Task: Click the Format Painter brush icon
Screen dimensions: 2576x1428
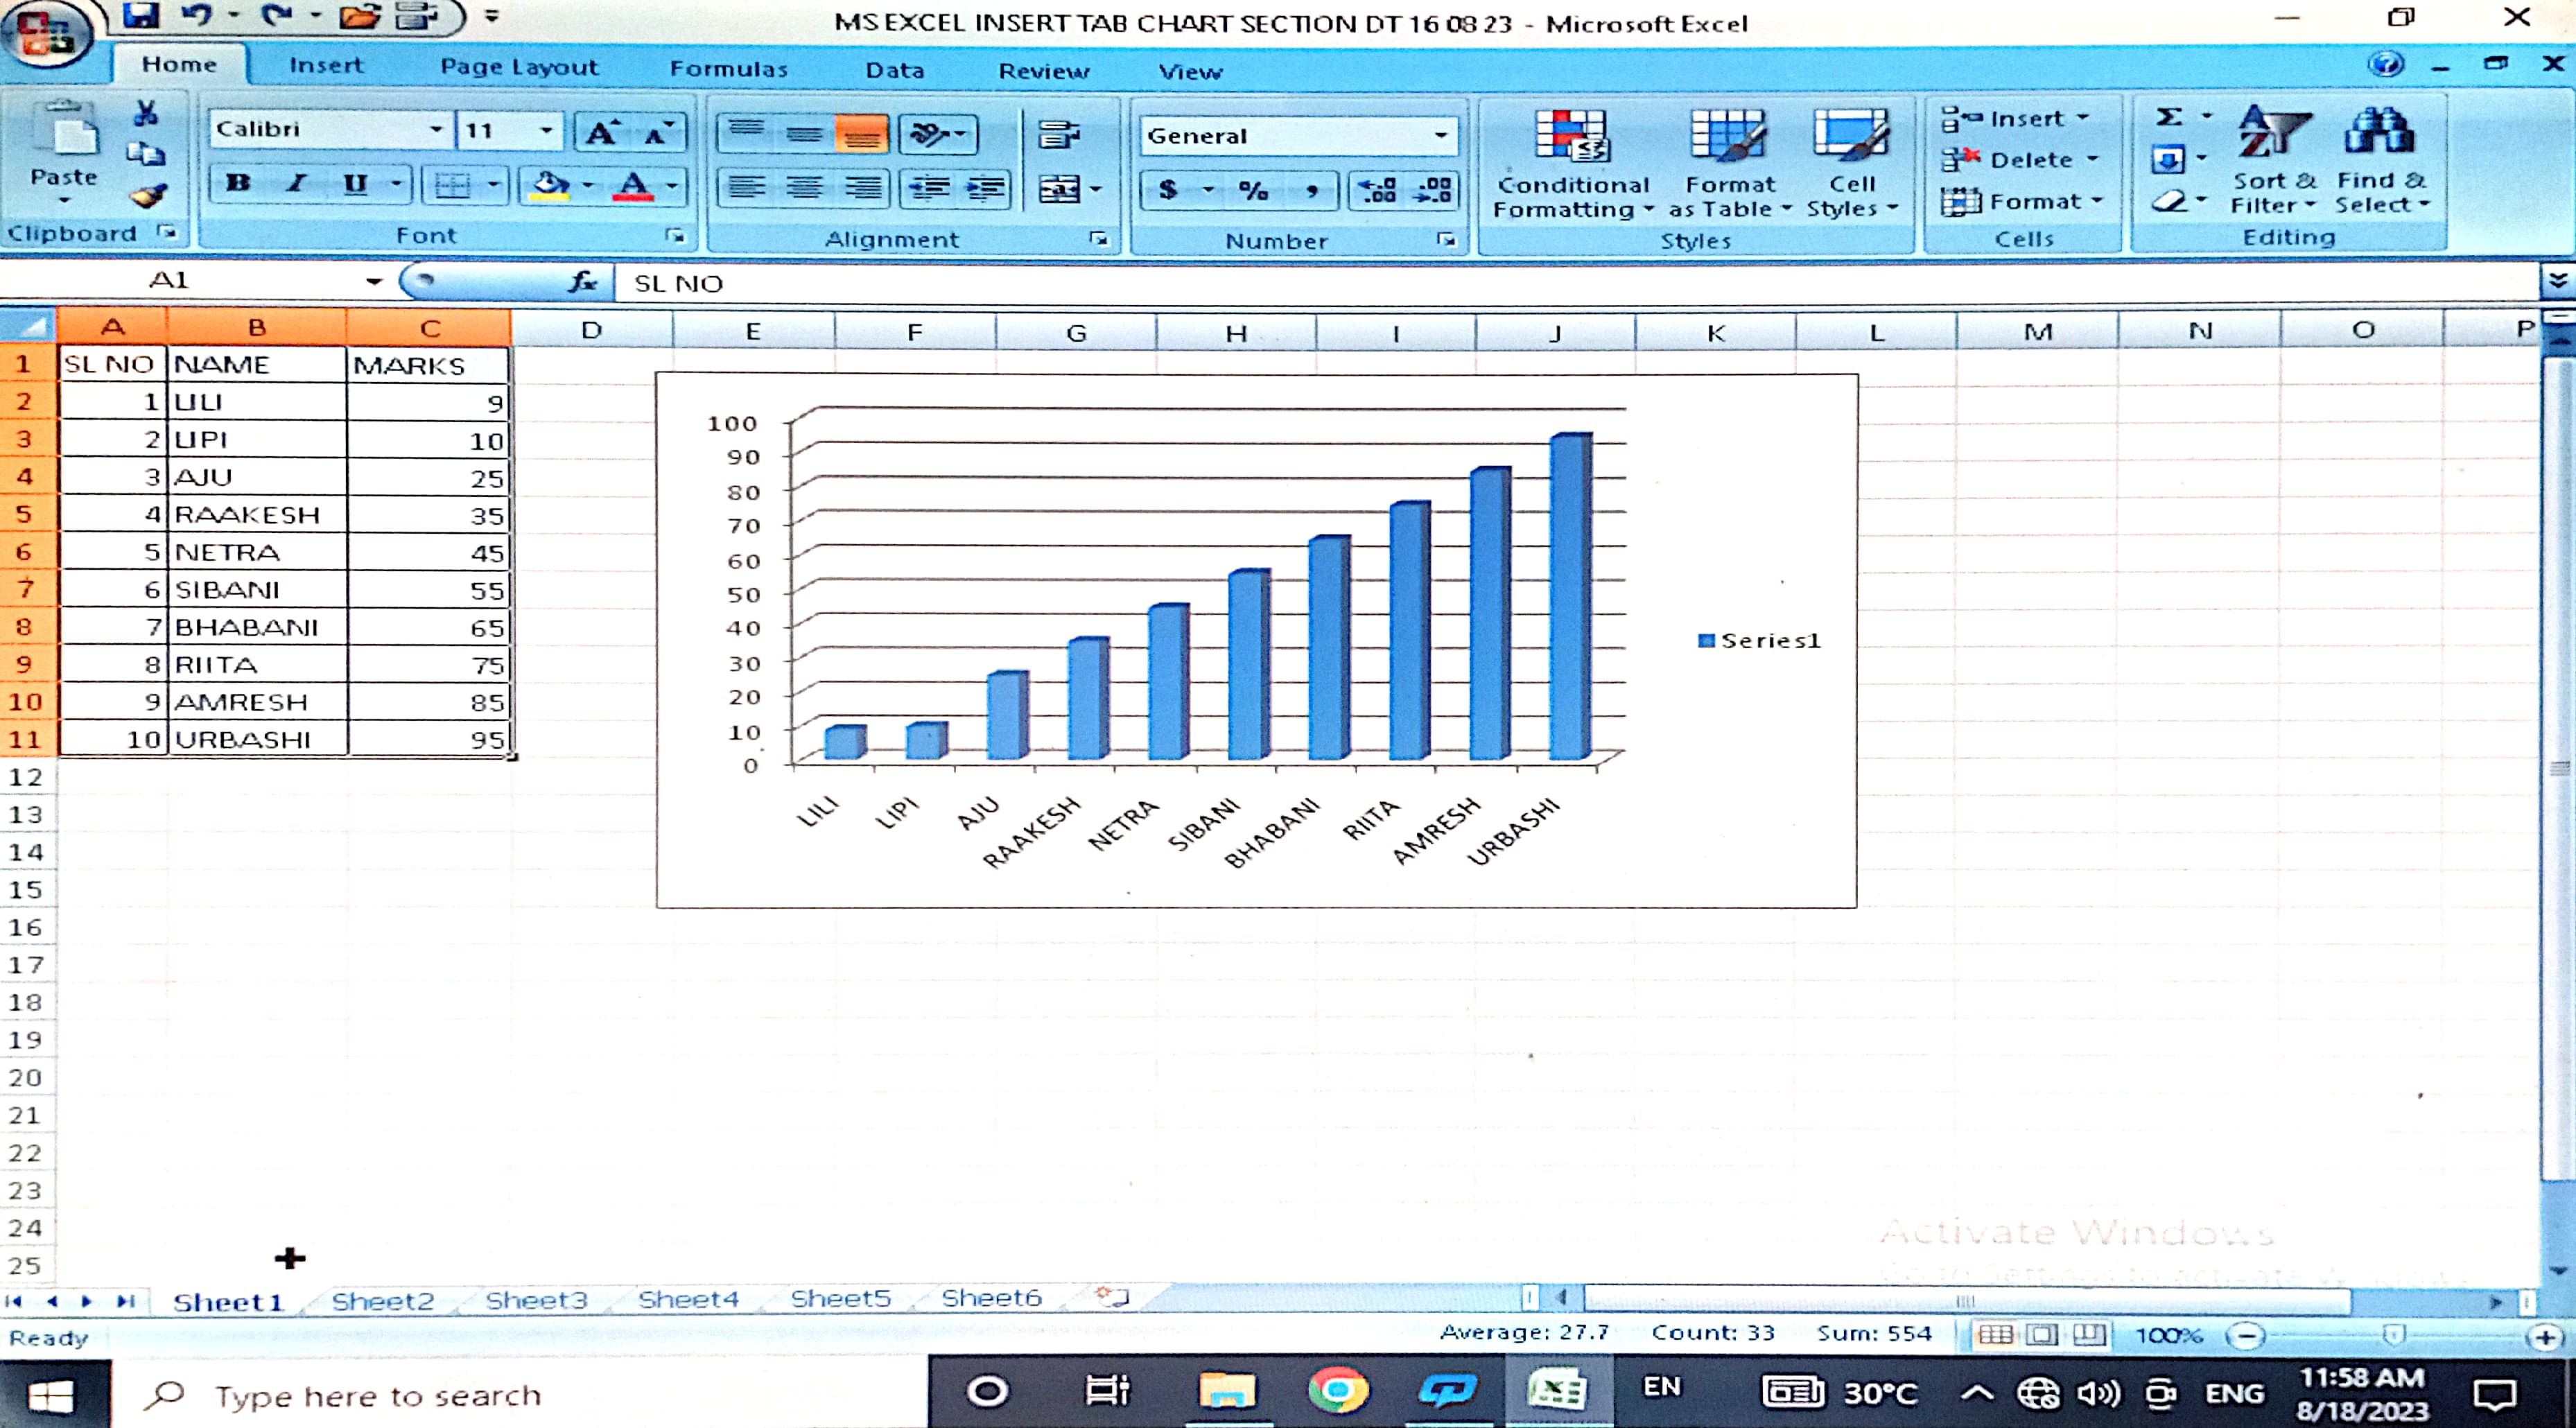Action: point(148,196)
